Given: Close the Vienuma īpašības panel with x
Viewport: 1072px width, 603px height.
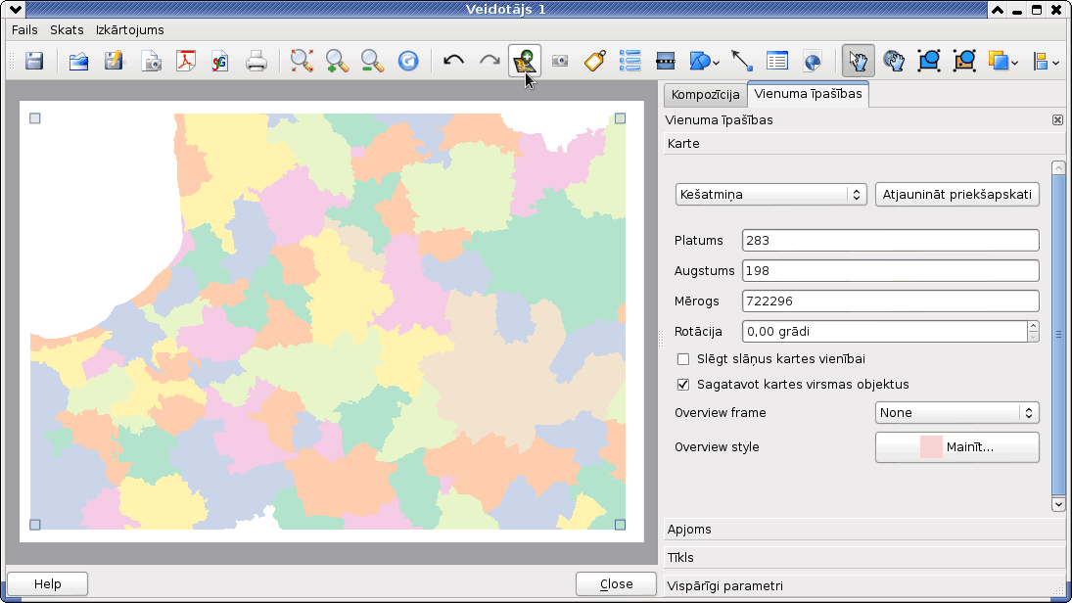Looking at the screenshot, I should point(1057,120).
